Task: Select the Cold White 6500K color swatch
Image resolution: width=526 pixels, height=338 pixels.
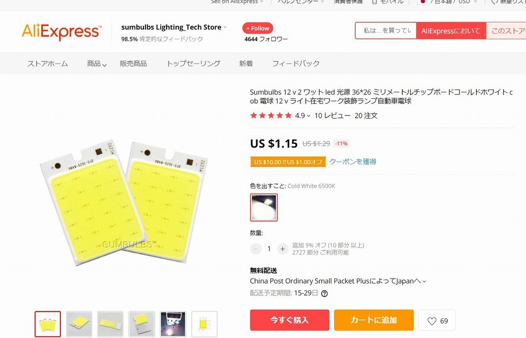Action: [x=264, y=207]
